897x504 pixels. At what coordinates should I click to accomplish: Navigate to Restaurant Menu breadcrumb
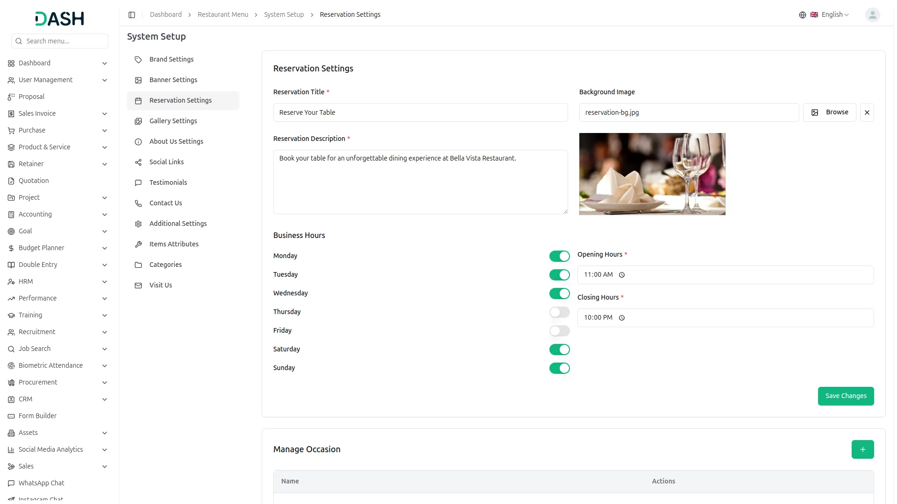point(223,14)
